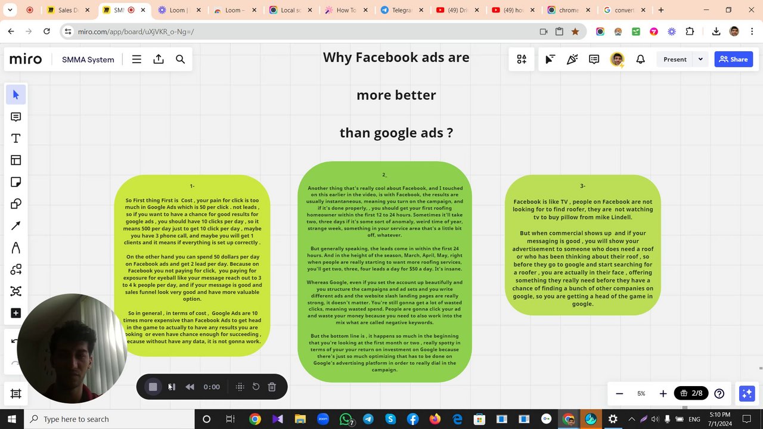Select the green card numbered 2_

[384, 272]
